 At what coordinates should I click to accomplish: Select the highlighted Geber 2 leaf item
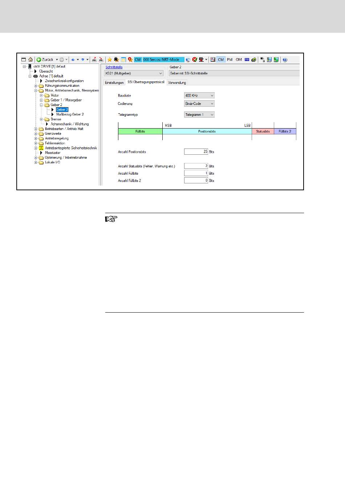point(62,110)
